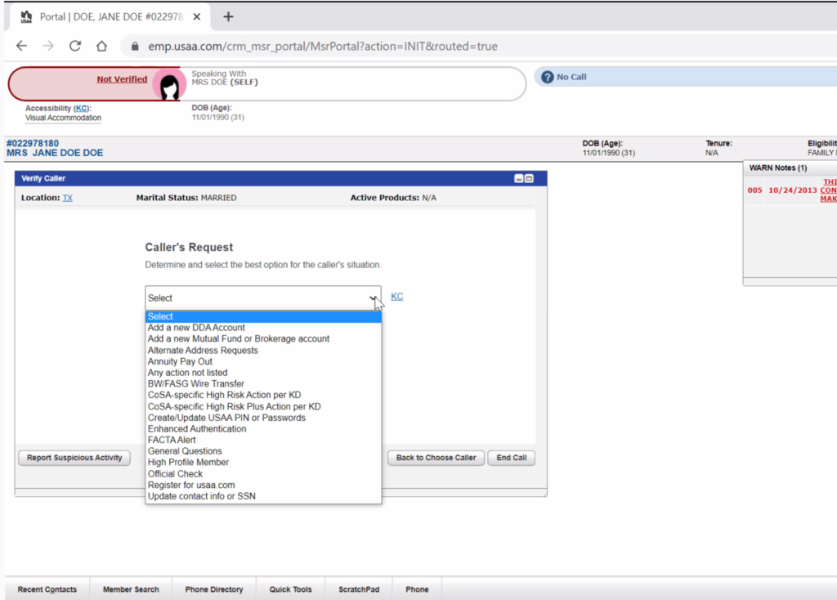Open Phone Directory bottom tab

214,589
